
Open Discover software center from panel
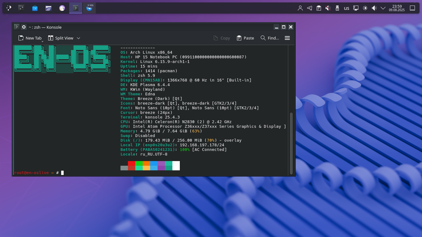pyautogui.click(x=35, y=8)
